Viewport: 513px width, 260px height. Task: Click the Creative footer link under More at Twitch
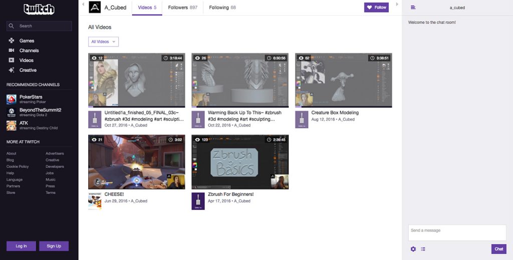coord(52,160)
